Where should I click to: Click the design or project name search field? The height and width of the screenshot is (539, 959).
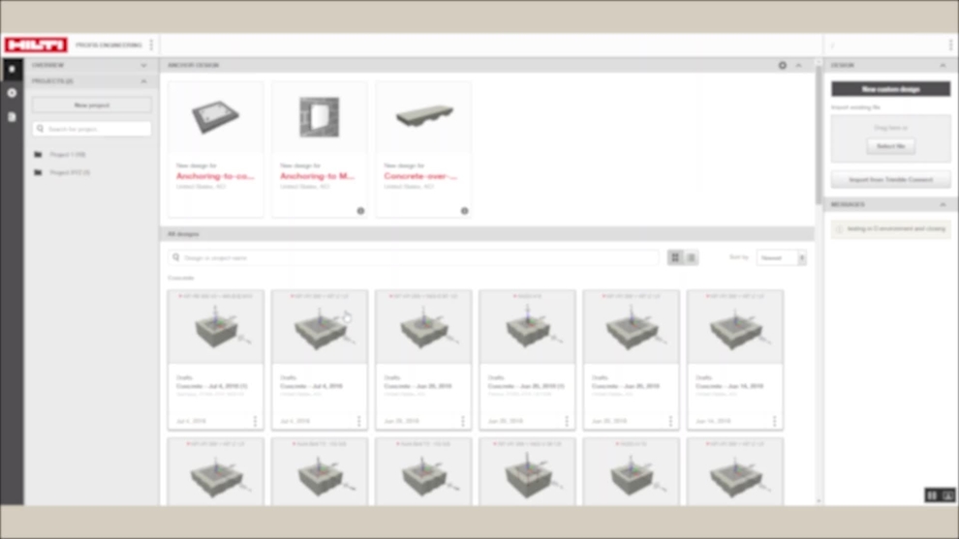[x=417, y=258]
